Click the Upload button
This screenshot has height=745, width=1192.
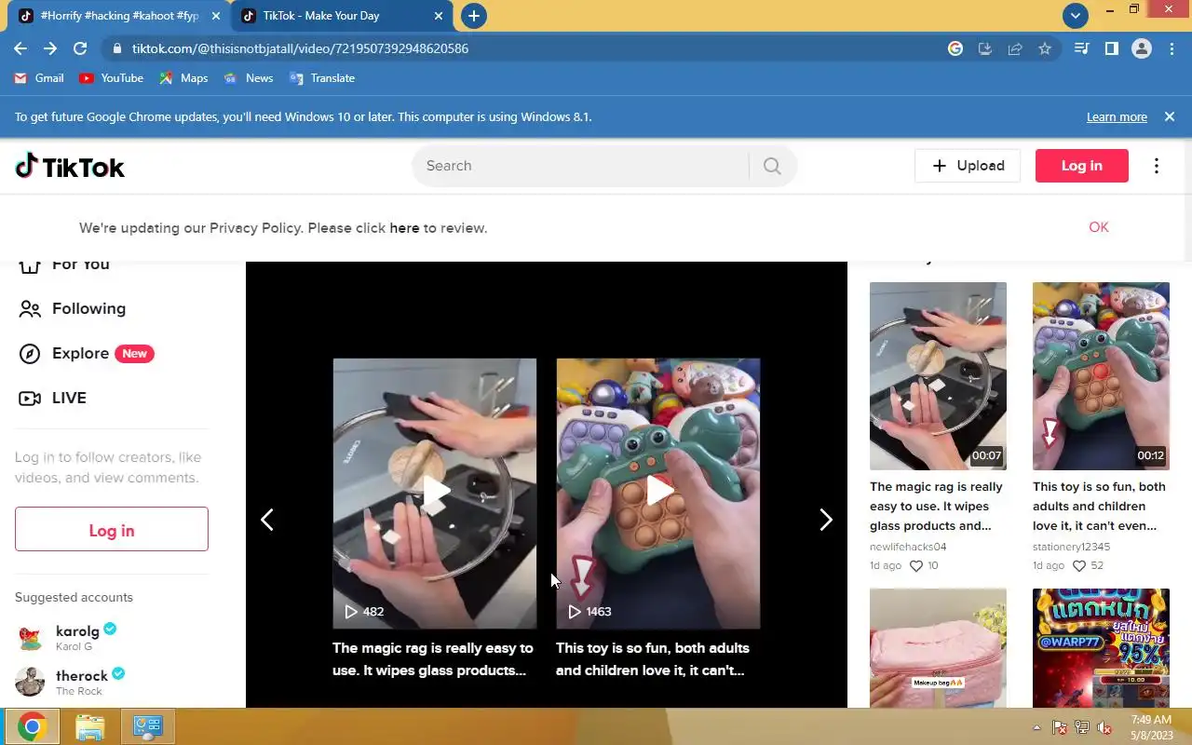(968, 166)
